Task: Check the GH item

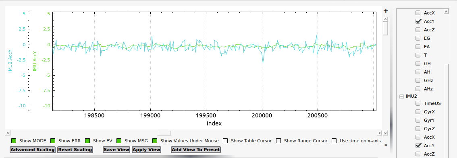Action: 418,64
